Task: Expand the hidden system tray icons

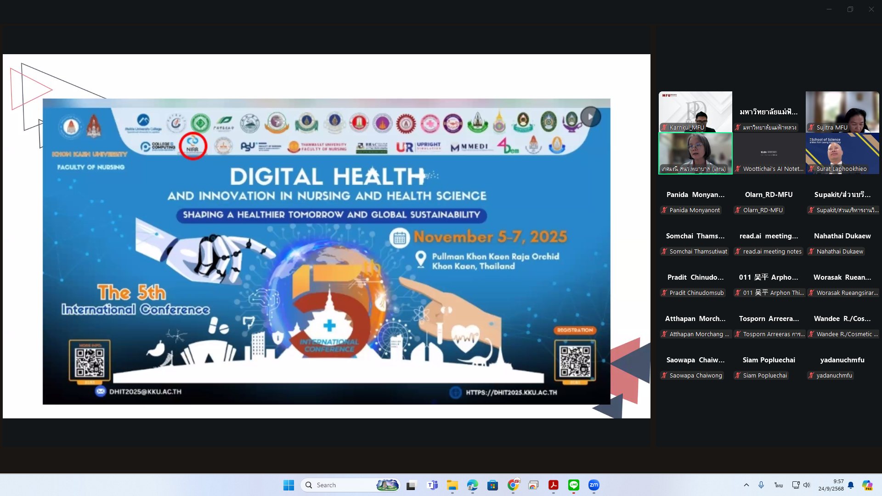Action: click(746, 485)
